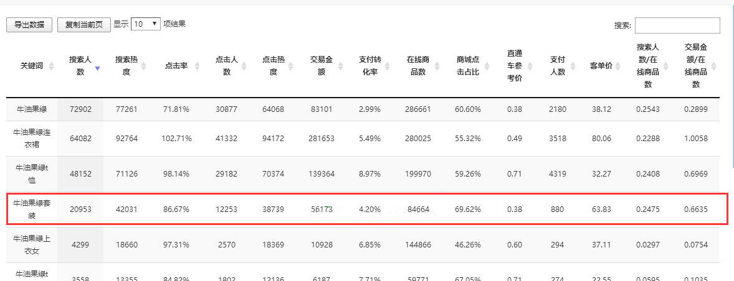Viewport: 734px width, 281px height.
Task: Sort by 点击热度 column sort arrows
Action: click(x=291, y=67)
